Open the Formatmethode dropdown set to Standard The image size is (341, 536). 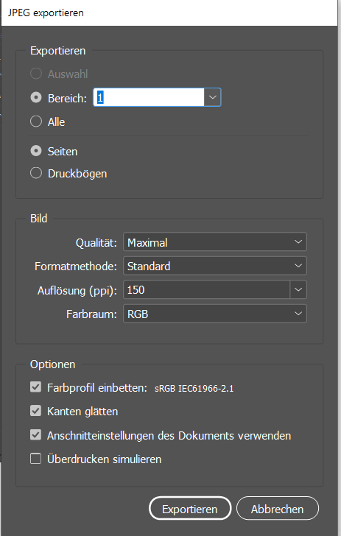coord(215,266)
